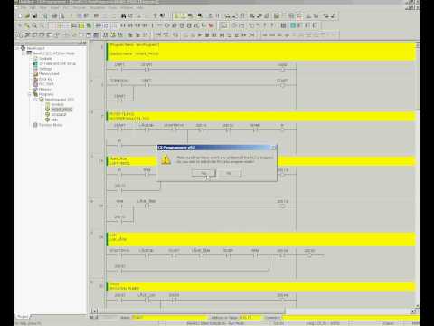Select Settings in the project tree
This screenshot has height=326, width=434.
[x=45, y=69]
